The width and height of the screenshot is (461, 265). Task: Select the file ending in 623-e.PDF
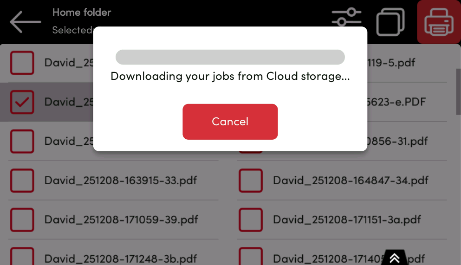(396, 102)
